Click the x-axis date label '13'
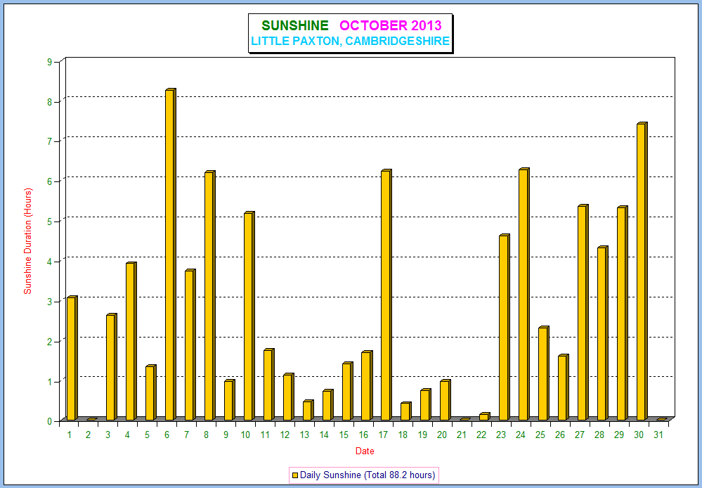Screen dimensions: 702x488 coord(304,435)
